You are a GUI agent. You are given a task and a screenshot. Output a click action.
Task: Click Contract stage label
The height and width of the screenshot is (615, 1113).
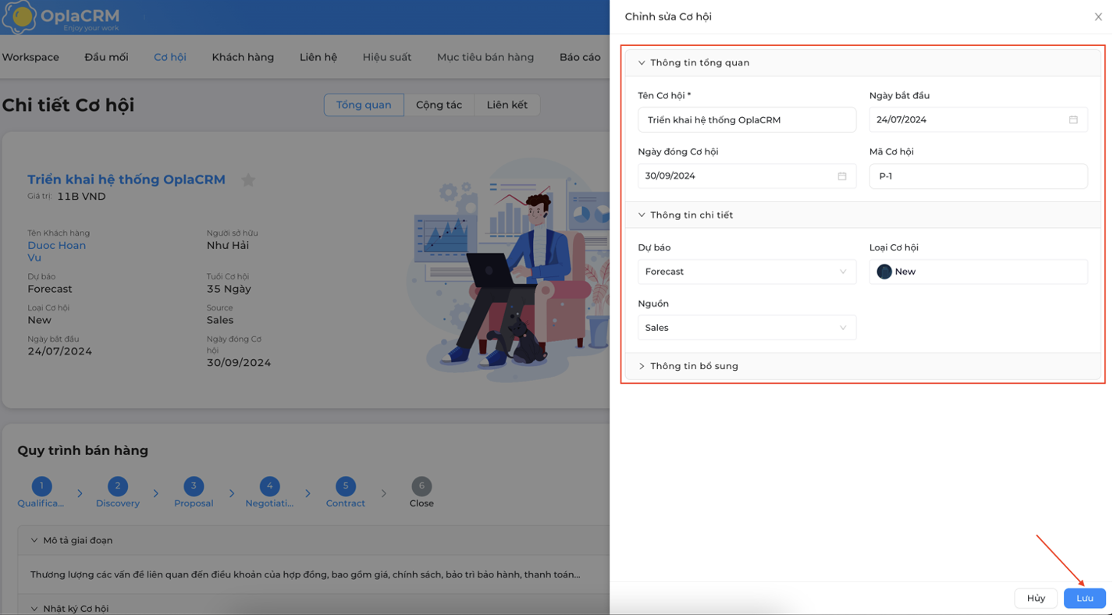click(x=346, y=503)
